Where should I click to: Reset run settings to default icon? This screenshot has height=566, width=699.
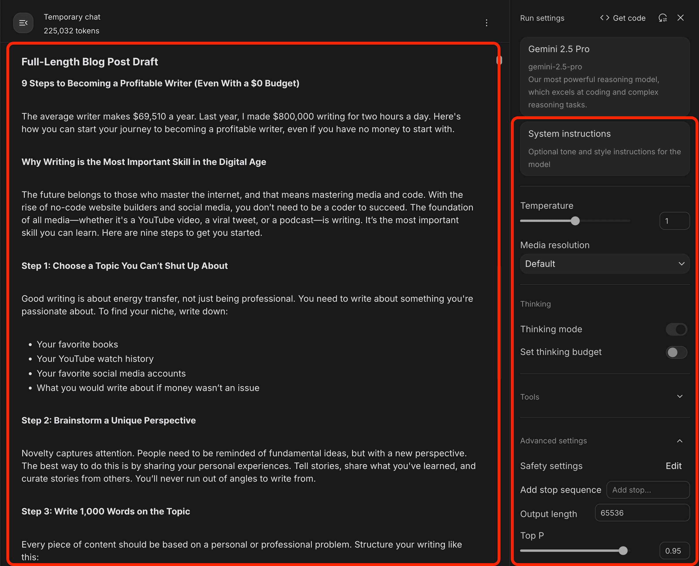662,18
